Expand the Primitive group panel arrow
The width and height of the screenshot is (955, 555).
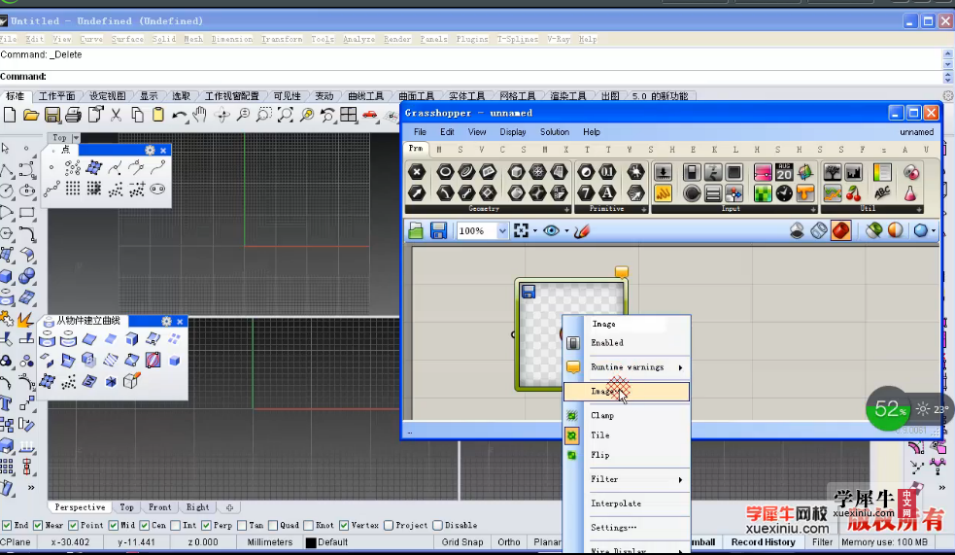(644, 209)
